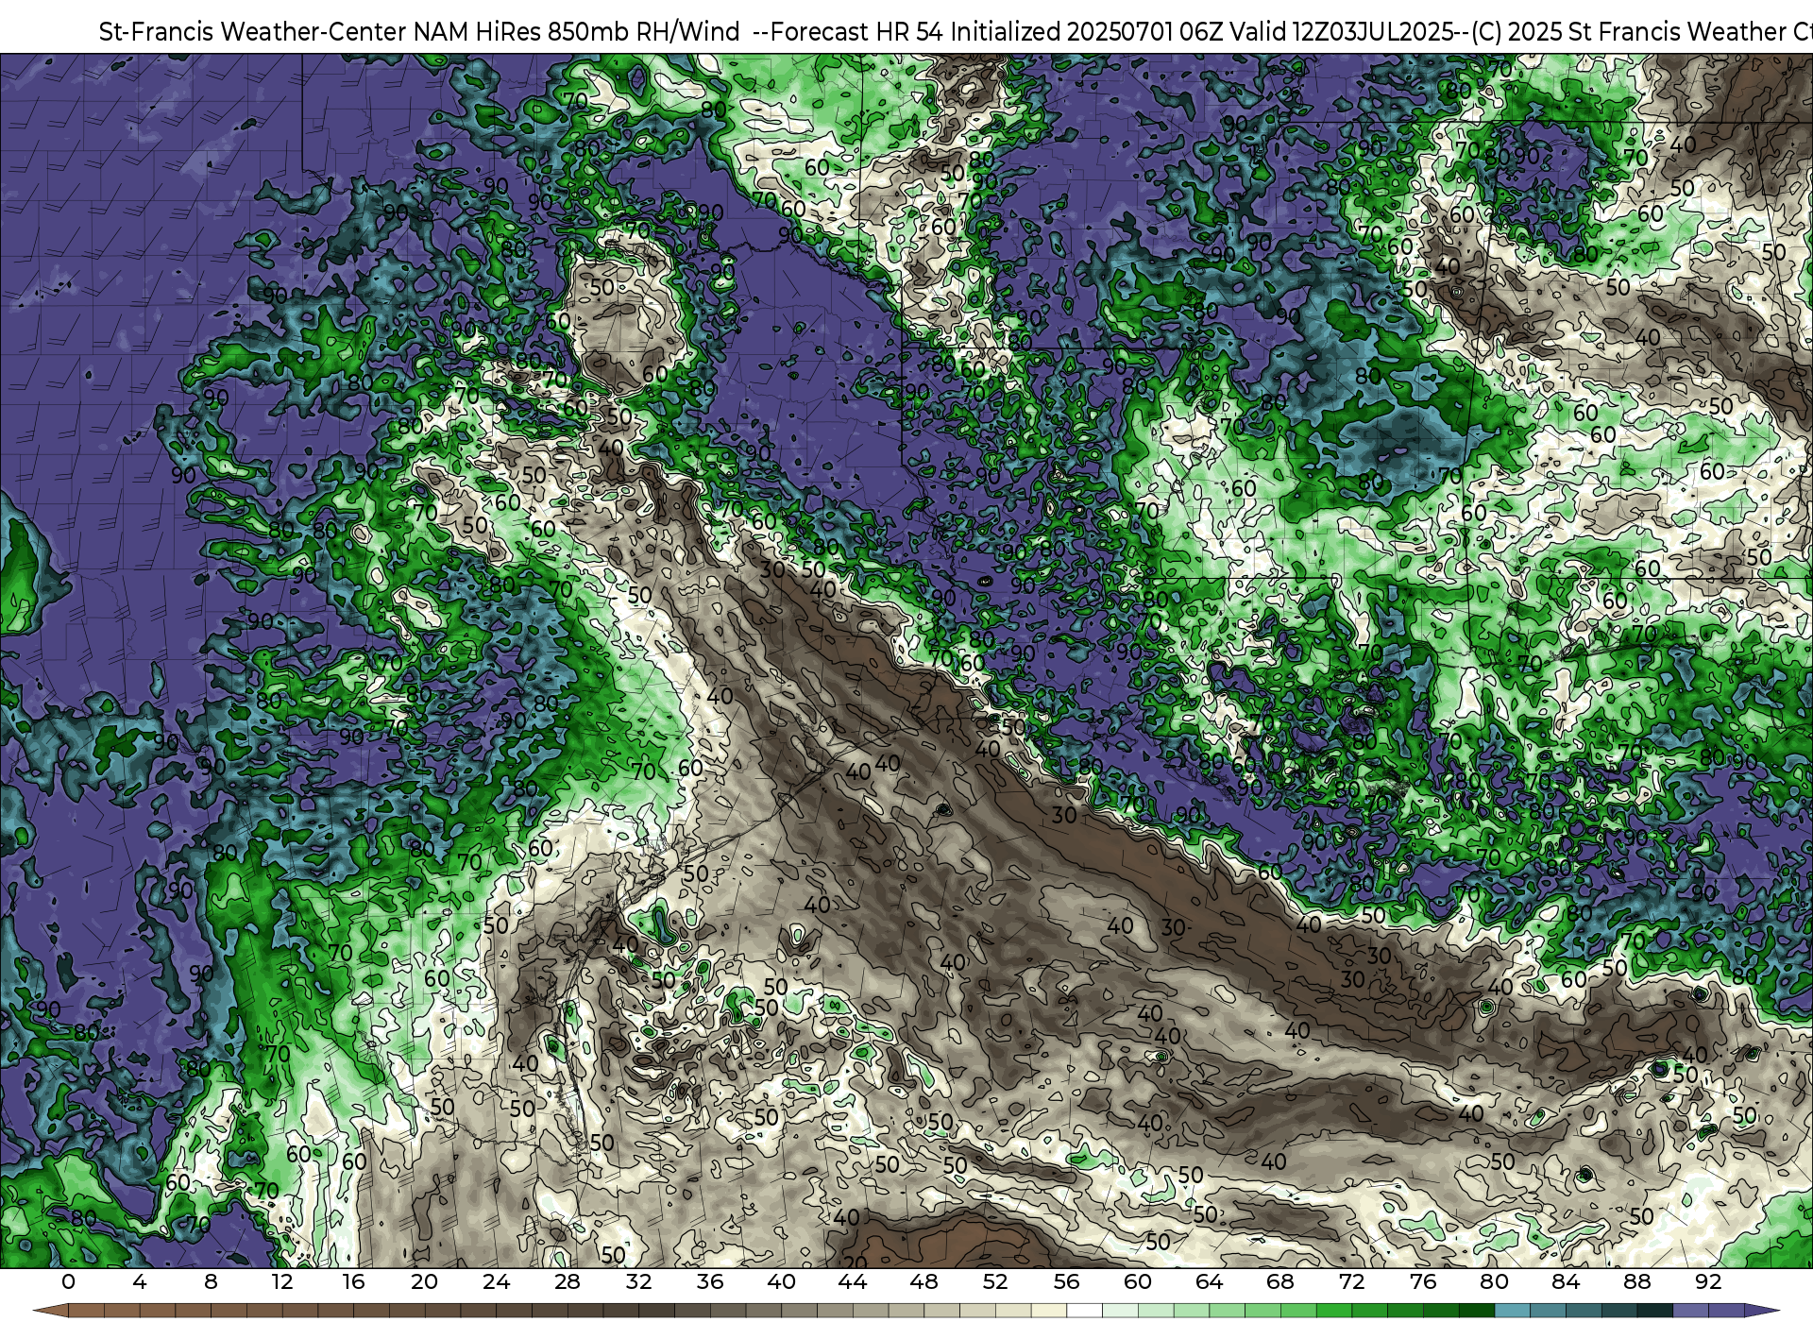Click the legend label '56' above the colorbar
Screen dimensions: 1813x1322
[1067, 1282]
